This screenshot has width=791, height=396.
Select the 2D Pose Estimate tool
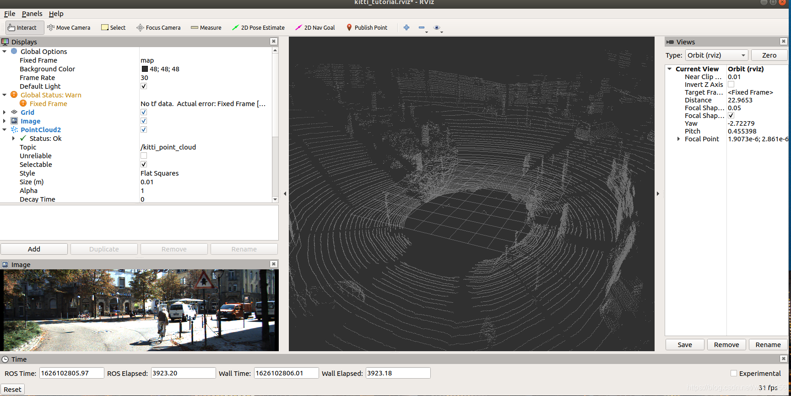point(258,27)
